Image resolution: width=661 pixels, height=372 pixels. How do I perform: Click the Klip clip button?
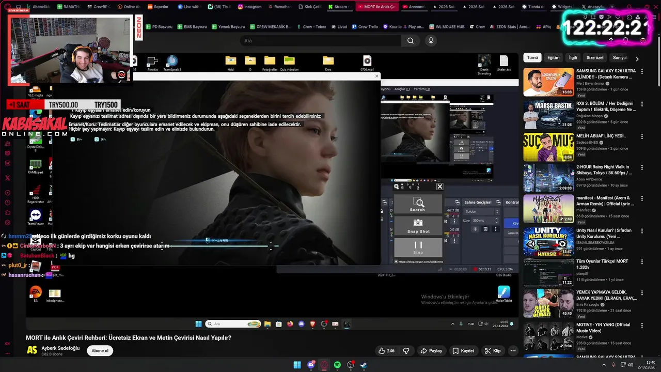point(493,351)
